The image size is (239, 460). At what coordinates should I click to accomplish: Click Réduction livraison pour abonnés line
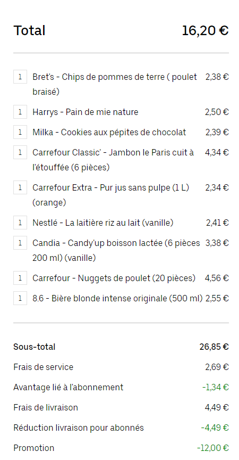coord(121,428)
